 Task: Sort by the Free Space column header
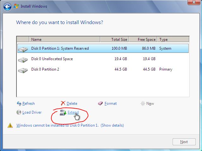[x=143, y=39]
